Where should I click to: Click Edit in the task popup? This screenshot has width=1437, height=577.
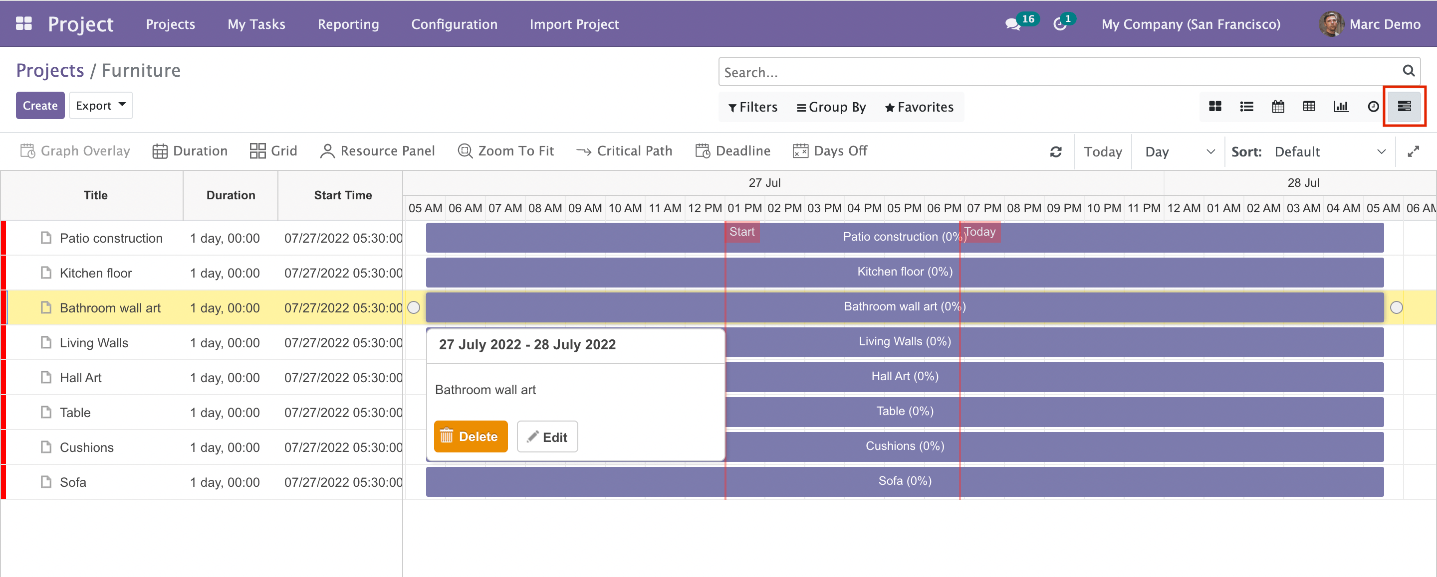[547, 436]
